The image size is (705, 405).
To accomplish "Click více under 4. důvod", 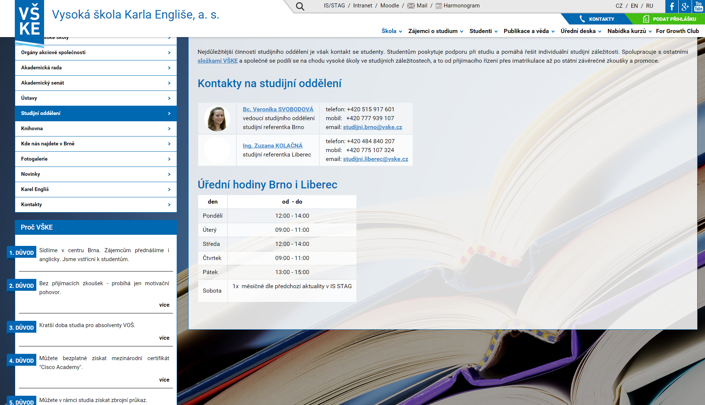I will tap(164, 380).
